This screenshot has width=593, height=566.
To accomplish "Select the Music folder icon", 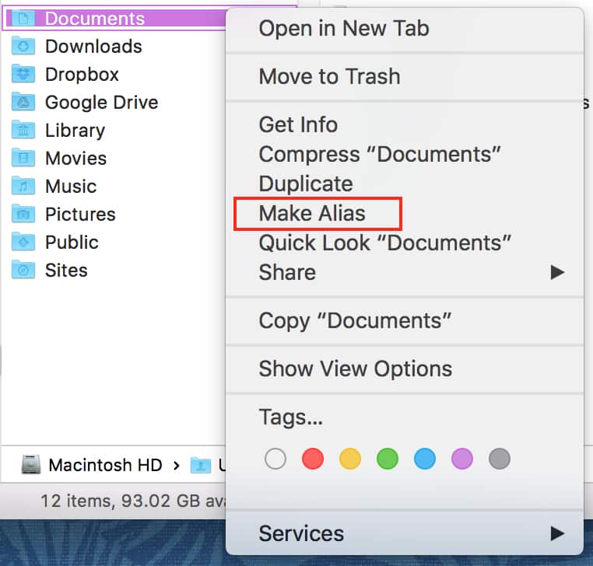I will 24,187.
